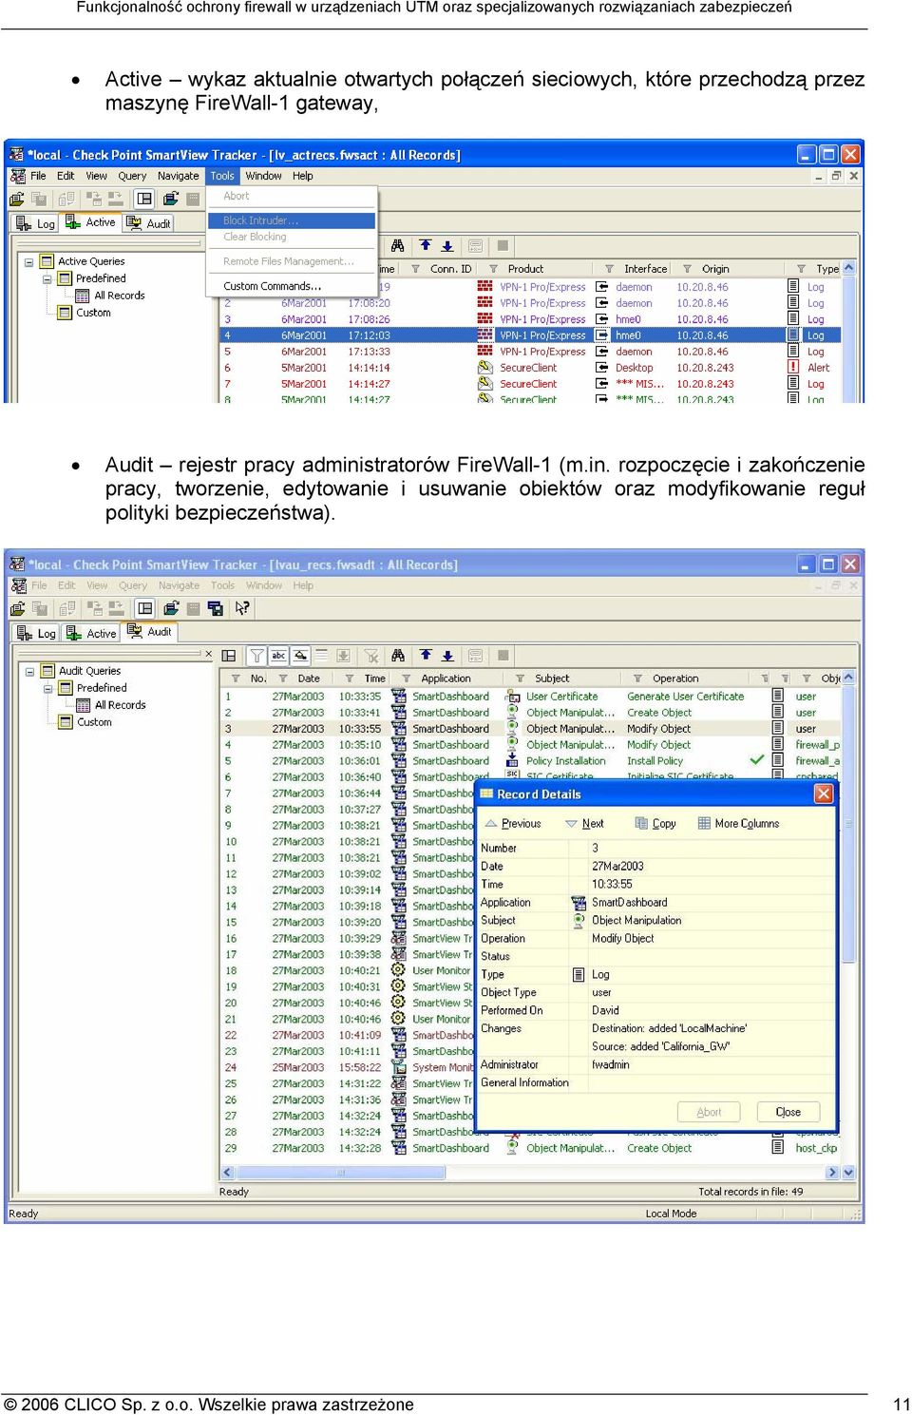Click the vertical scrollbar thumb of the audit list
Image resolution: width=912 pixels, height=1415 pixels.
click(x=848, y=823)
